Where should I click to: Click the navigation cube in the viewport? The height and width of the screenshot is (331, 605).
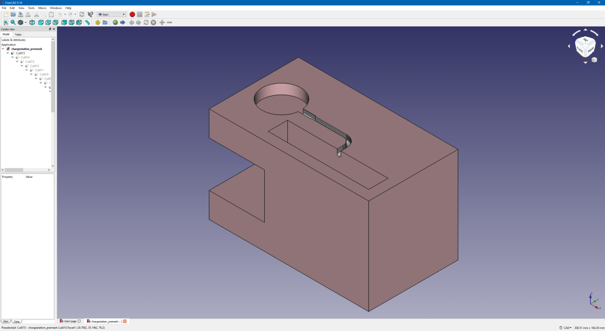[x=584, y=46]
